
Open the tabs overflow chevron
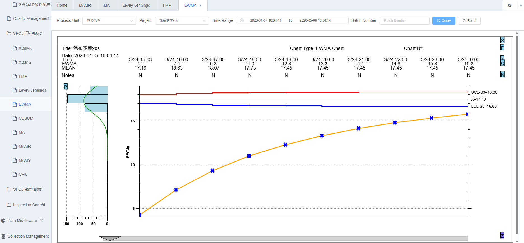[x=521, y=5]
